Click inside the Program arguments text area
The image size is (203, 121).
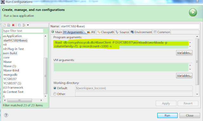[x=121, y=44]
